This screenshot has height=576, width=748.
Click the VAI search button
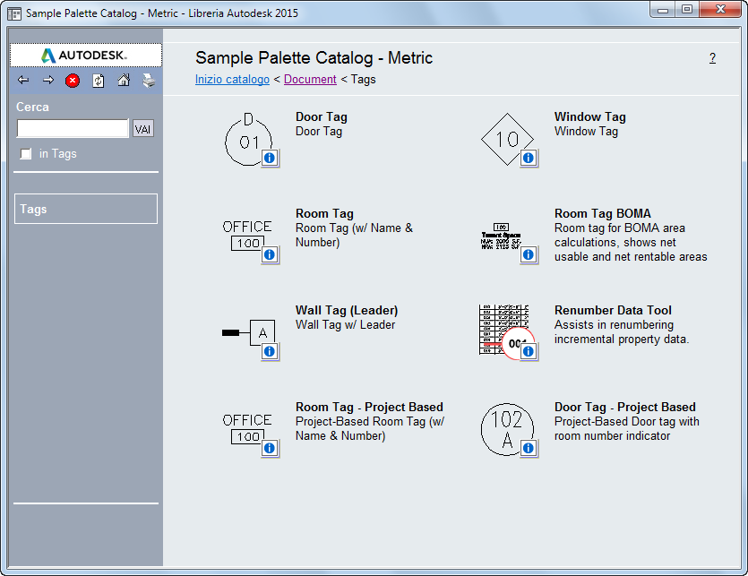pyautogui.click(x=143, y=129)
